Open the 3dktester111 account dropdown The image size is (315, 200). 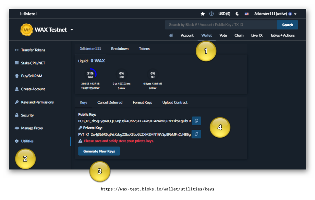tap(275, 14)
